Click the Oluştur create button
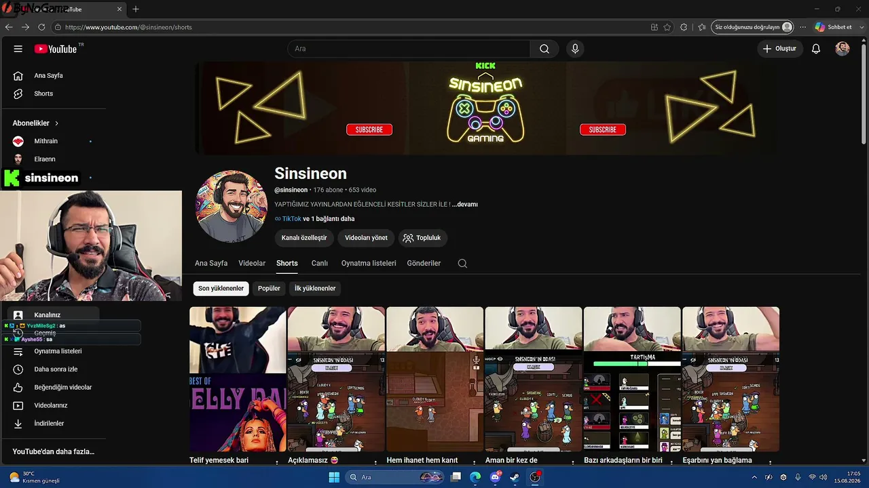Image resolution: width=869 pixels, height=488 pixels. (x=780, y=49)
